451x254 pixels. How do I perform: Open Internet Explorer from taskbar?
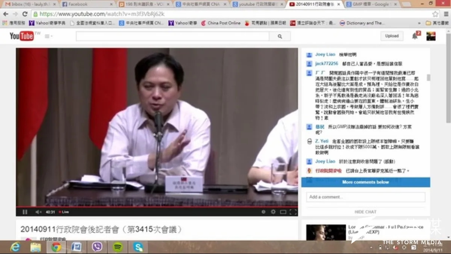[x=15, y=247]
